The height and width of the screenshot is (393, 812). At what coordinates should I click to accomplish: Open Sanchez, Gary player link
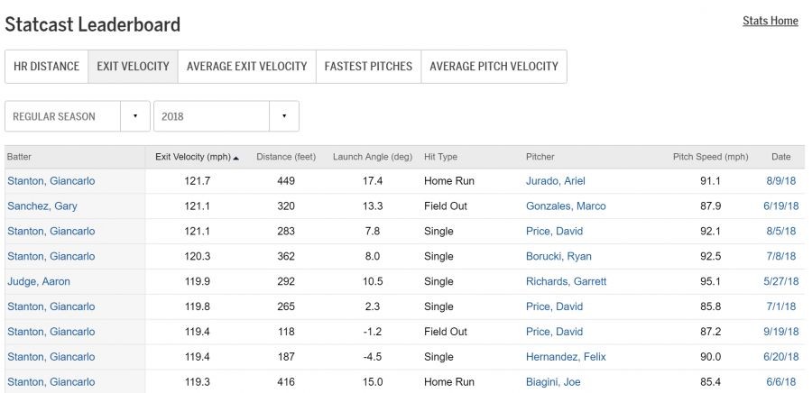[x=42, y=206]
